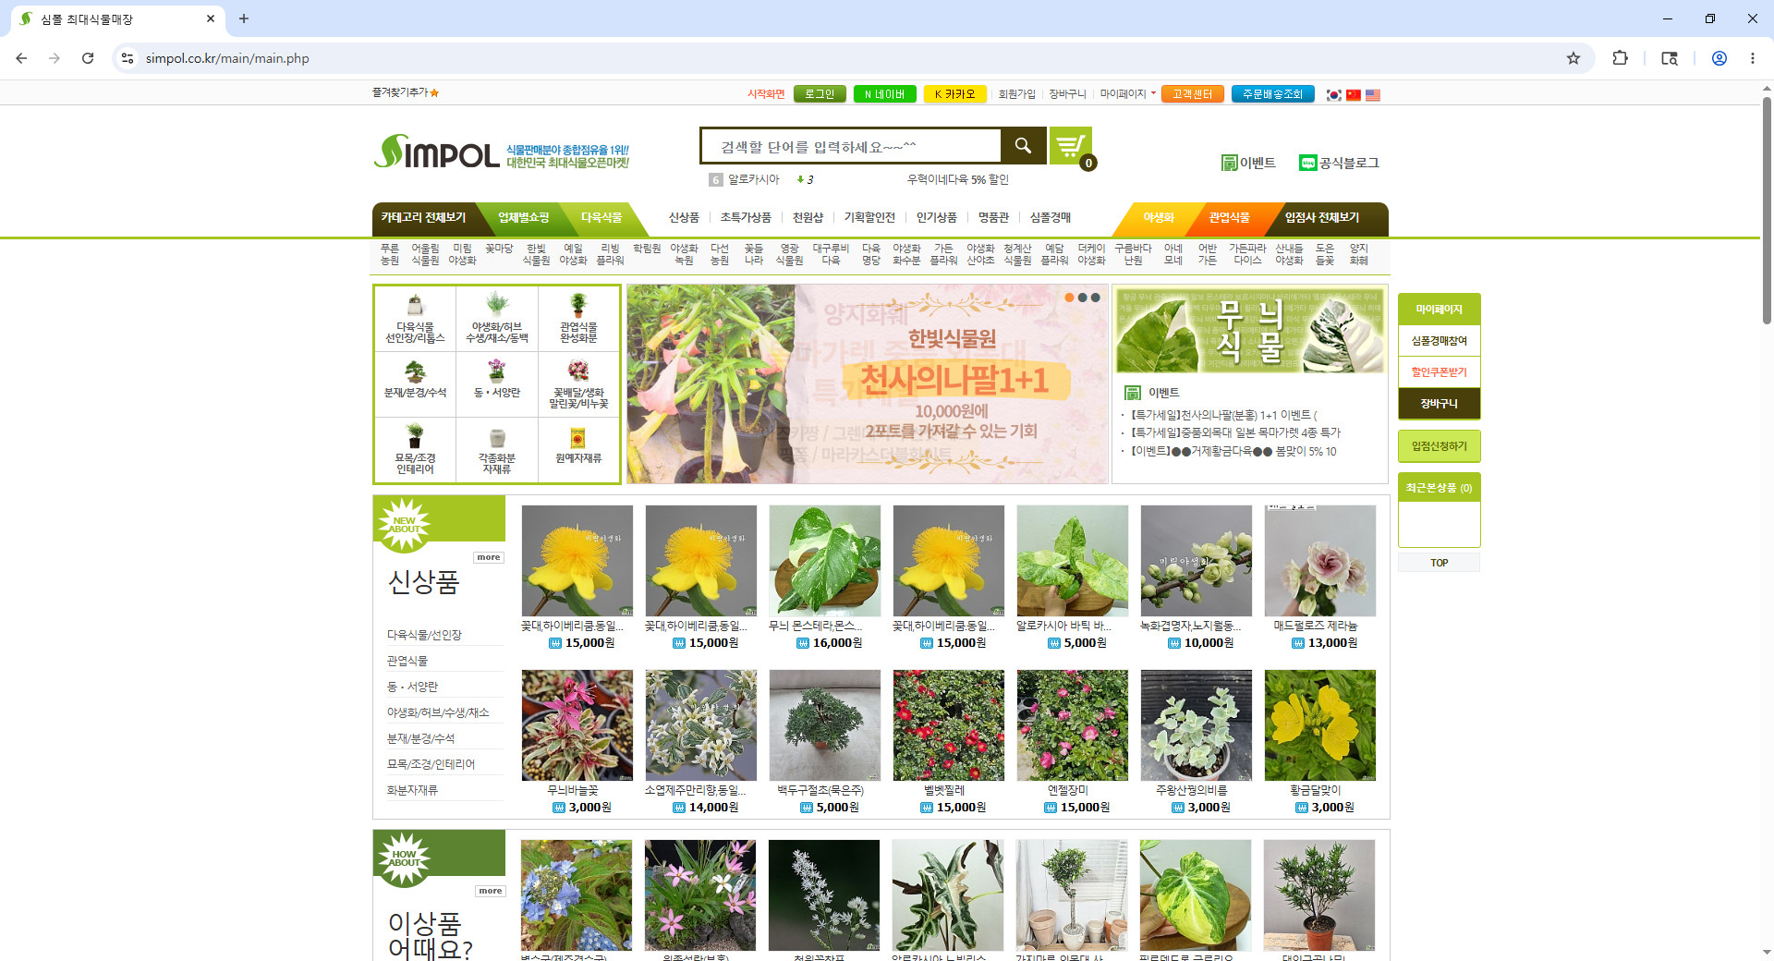
Task: Open 할인쿠폰받기 in the sidebar
Action: (1439, 372)
